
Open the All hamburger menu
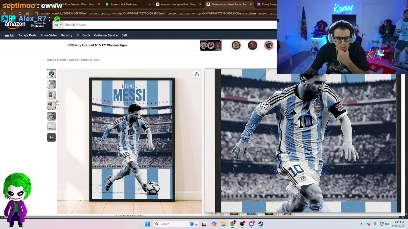[x=9, y=35]
